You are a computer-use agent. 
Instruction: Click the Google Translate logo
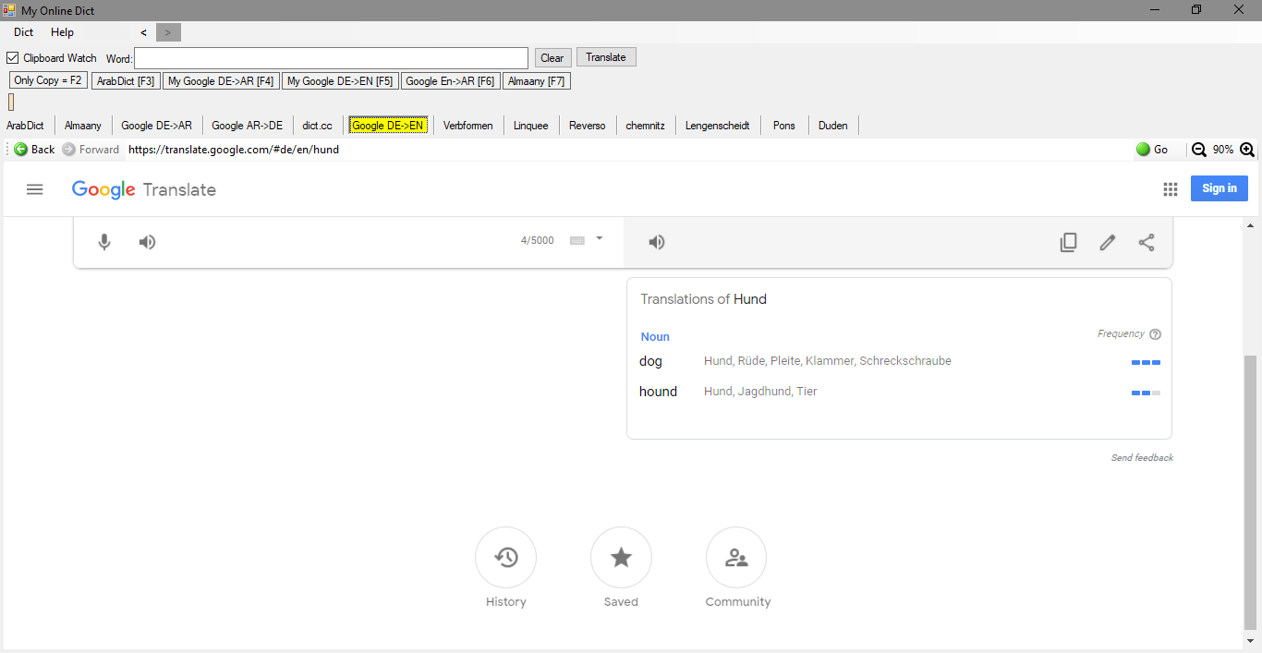click(x=144, y=189)
